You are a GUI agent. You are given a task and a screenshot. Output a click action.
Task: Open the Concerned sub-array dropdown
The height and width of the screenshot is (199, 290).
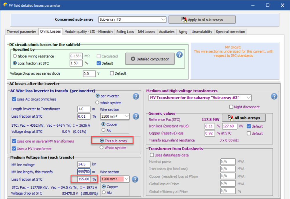[x=132, y=19]
